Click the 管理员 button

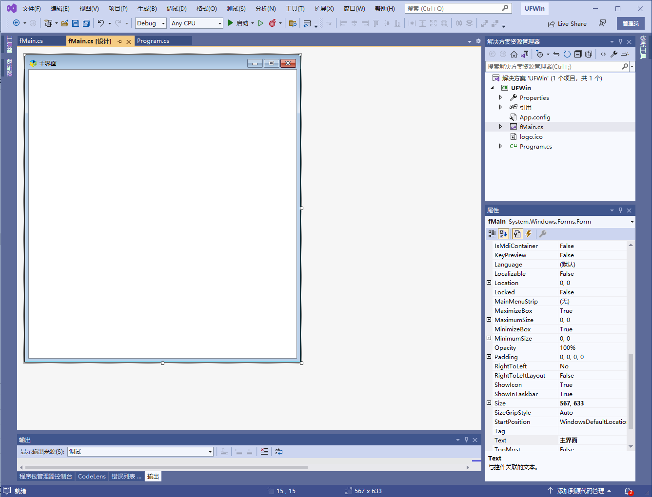(631, 23)
